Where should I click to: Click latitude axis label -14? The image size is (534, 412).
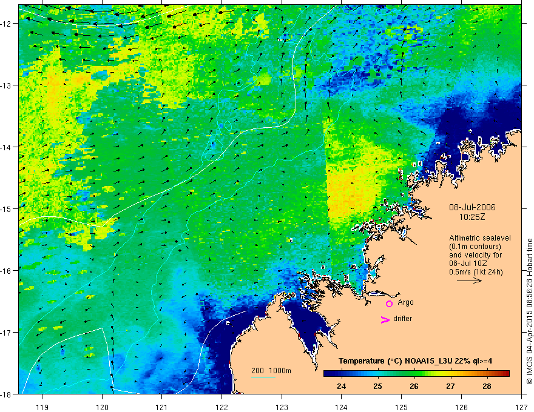point(7,147)
